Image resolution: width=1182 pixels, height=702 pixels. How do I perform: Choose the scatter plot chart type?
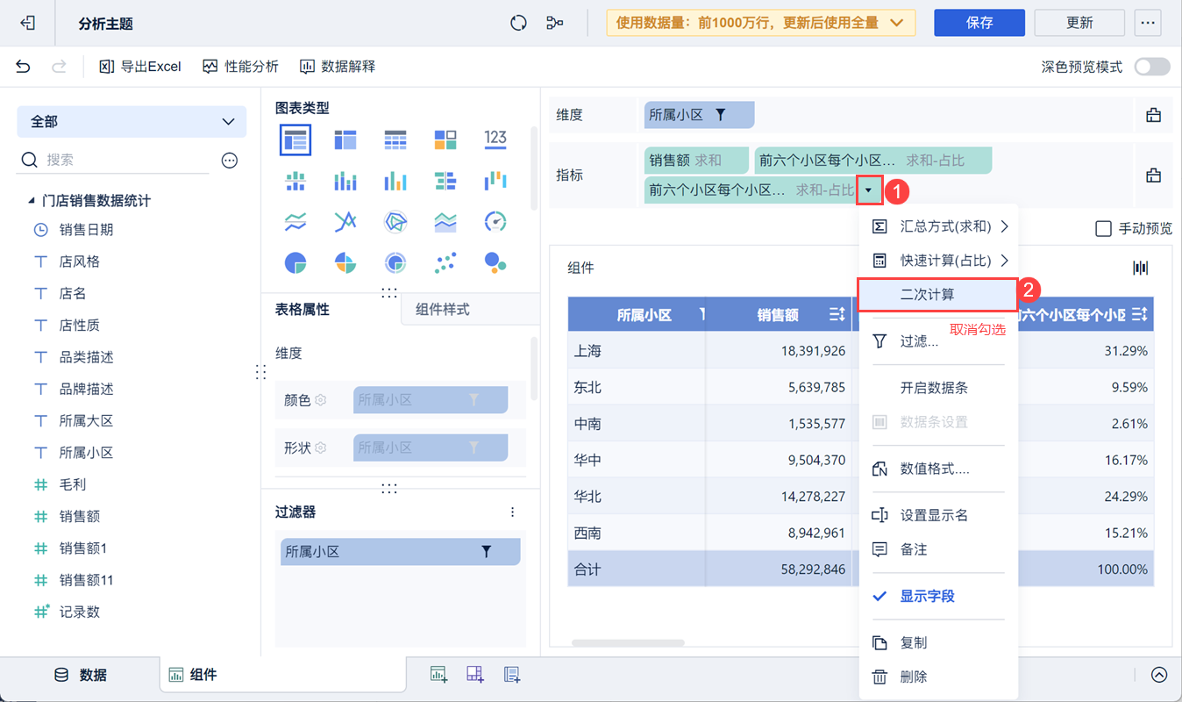445,262
